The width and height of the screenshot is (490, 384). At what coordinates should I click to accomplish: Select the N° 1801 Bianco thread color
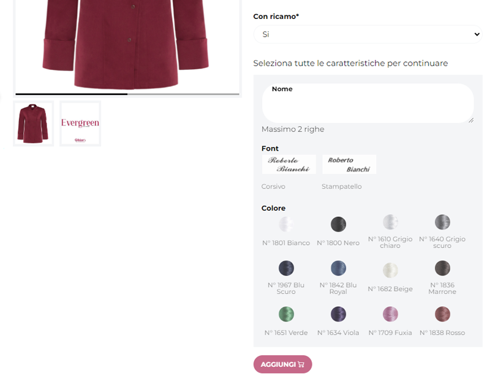tap(286, 224)
